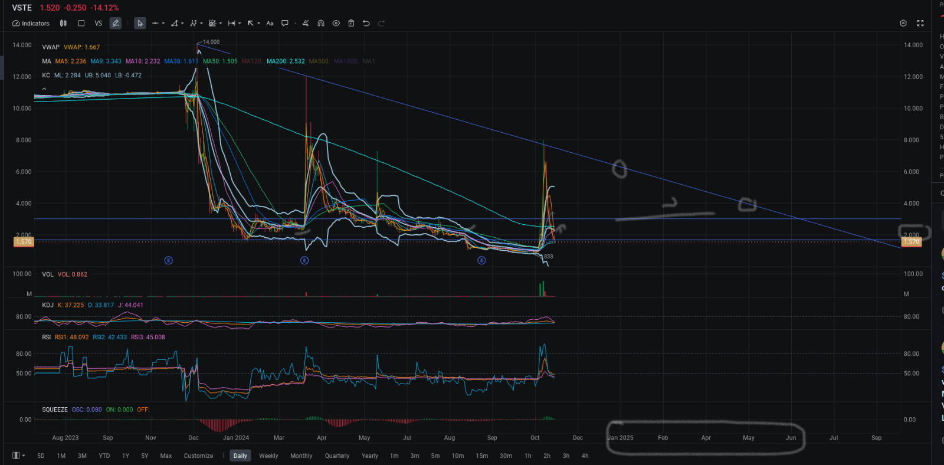The width and height of the screenshot is (944, 465).
Task: Select the eraser brush tool
Action: [306, 24]
